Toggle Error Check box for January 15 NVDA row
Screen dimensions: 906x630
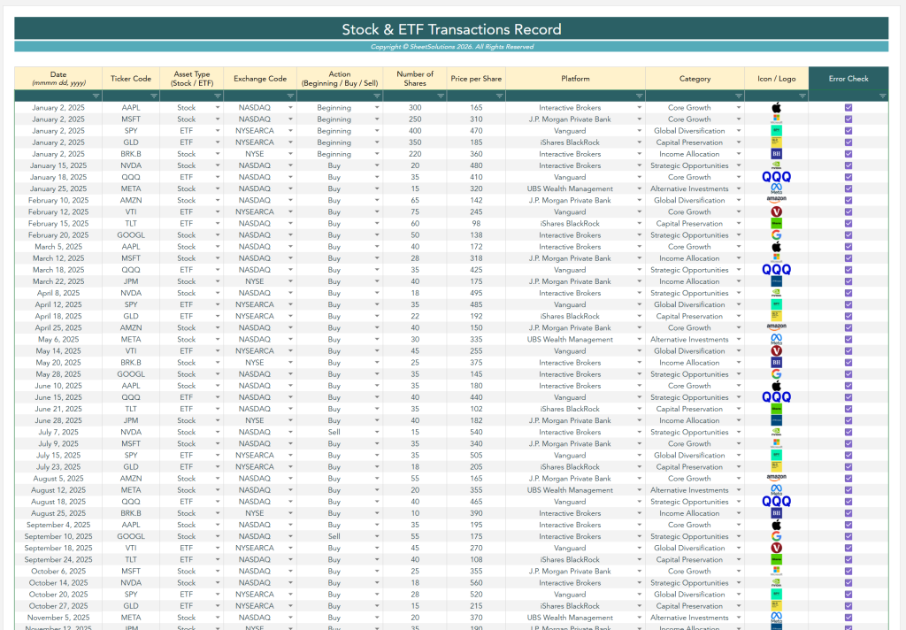coord(848,165)
